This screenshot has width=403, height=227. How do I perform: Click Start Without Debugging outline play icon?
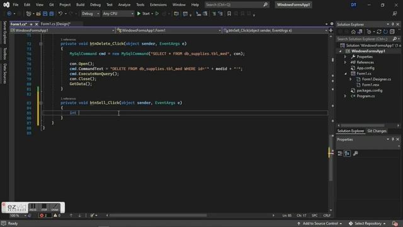click(x=157, y=14)
